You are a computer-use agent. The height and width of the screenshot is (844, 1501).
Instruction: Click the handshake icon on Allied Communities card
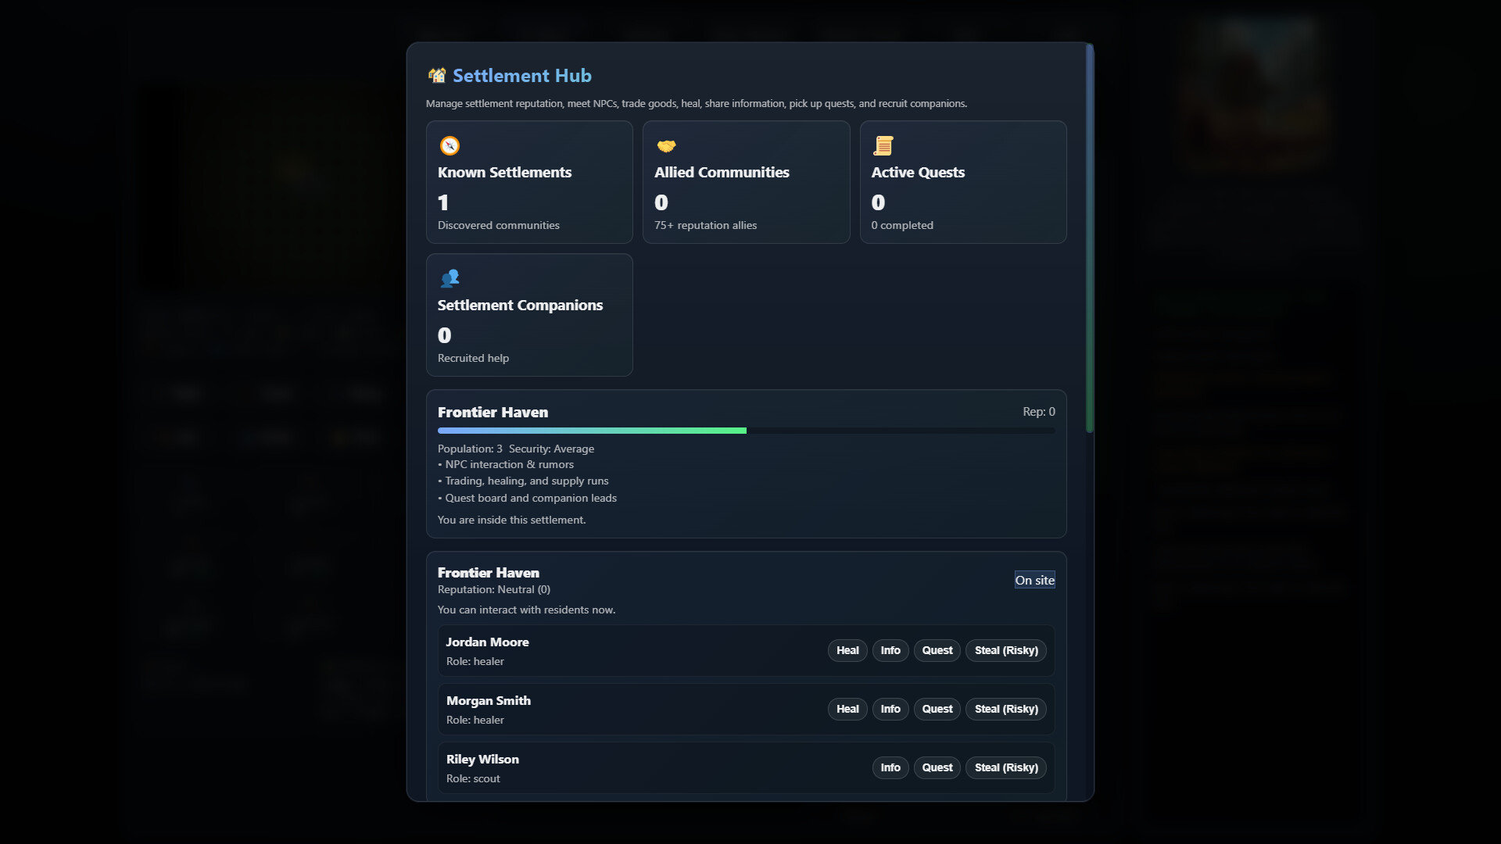pyautogui.click(x=667, y=145)
